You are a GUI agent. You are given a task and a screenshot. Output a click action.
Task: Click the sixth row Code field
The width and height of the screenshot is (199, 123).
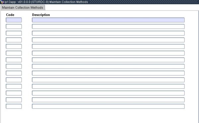14,53
